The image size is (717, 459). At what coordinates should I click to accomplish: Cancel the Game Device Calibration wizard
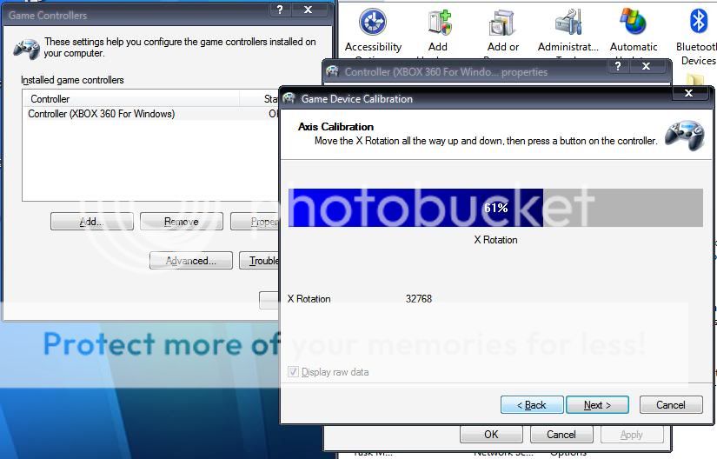point(671,404)
